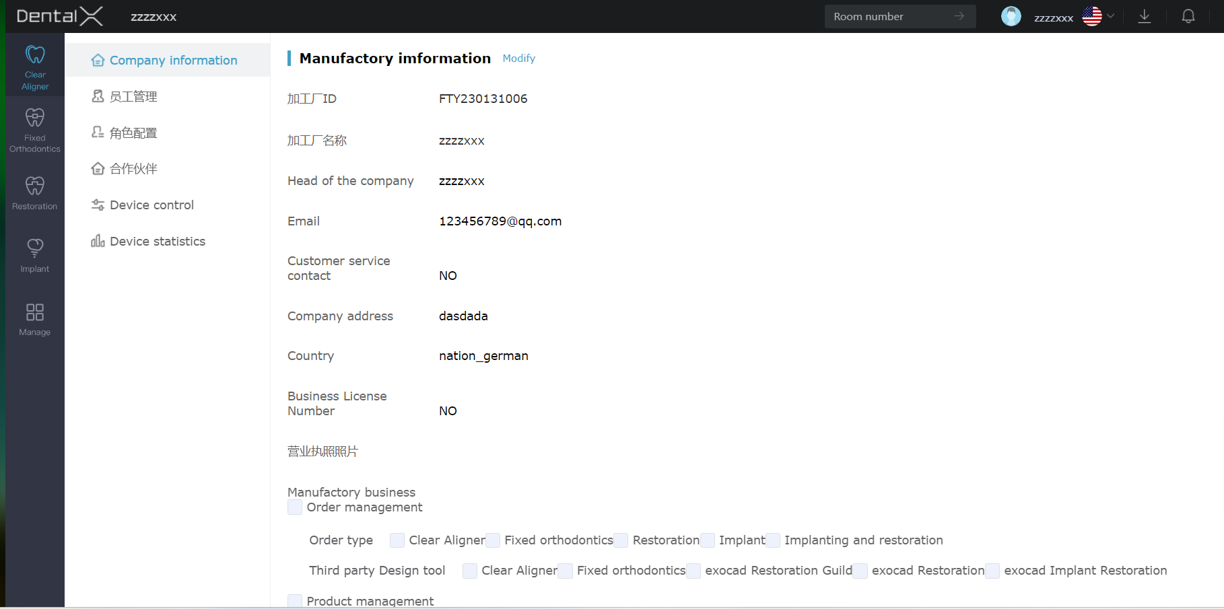Expand the language dropdown chevron
Viewport: 1224px width, 609px height.
pyautogui.click(x=1111, y=16)
